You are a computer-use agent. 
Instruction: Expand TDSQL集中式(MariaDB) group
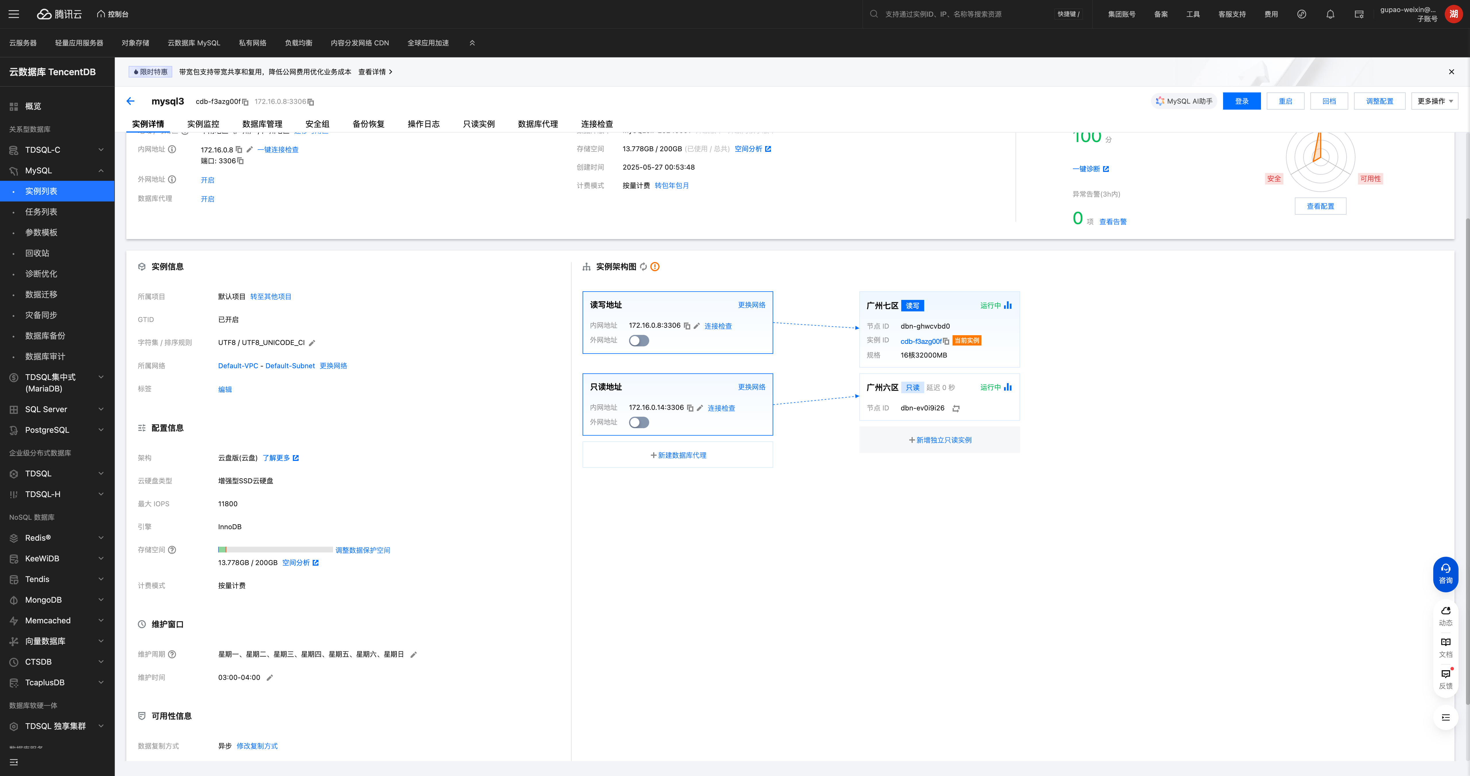pyautogui.click(x=57, y=383)
